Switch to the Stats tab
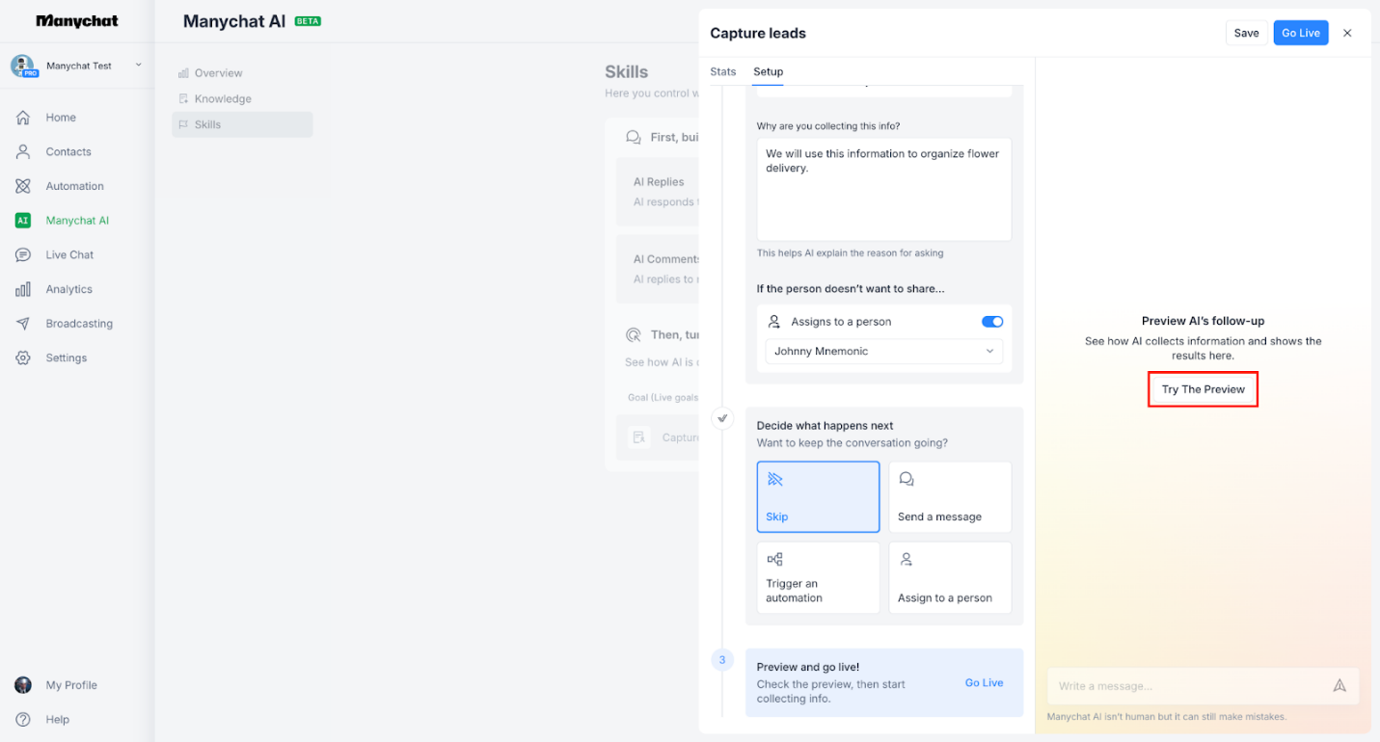 coord(722,71)
